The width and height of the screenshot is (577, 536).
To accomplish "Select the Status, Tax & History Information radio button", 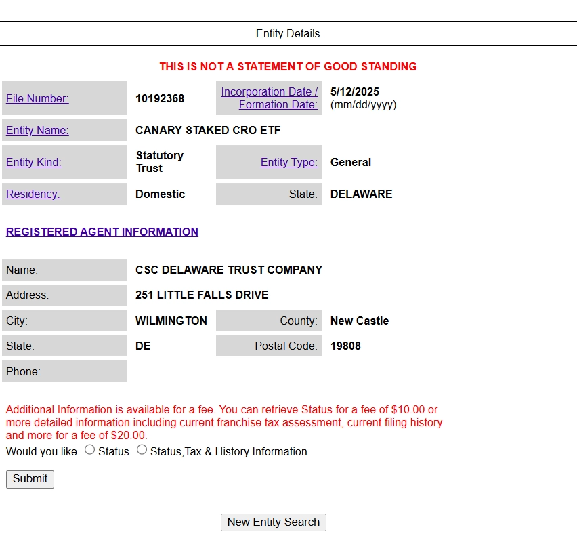I will (142, 450).
